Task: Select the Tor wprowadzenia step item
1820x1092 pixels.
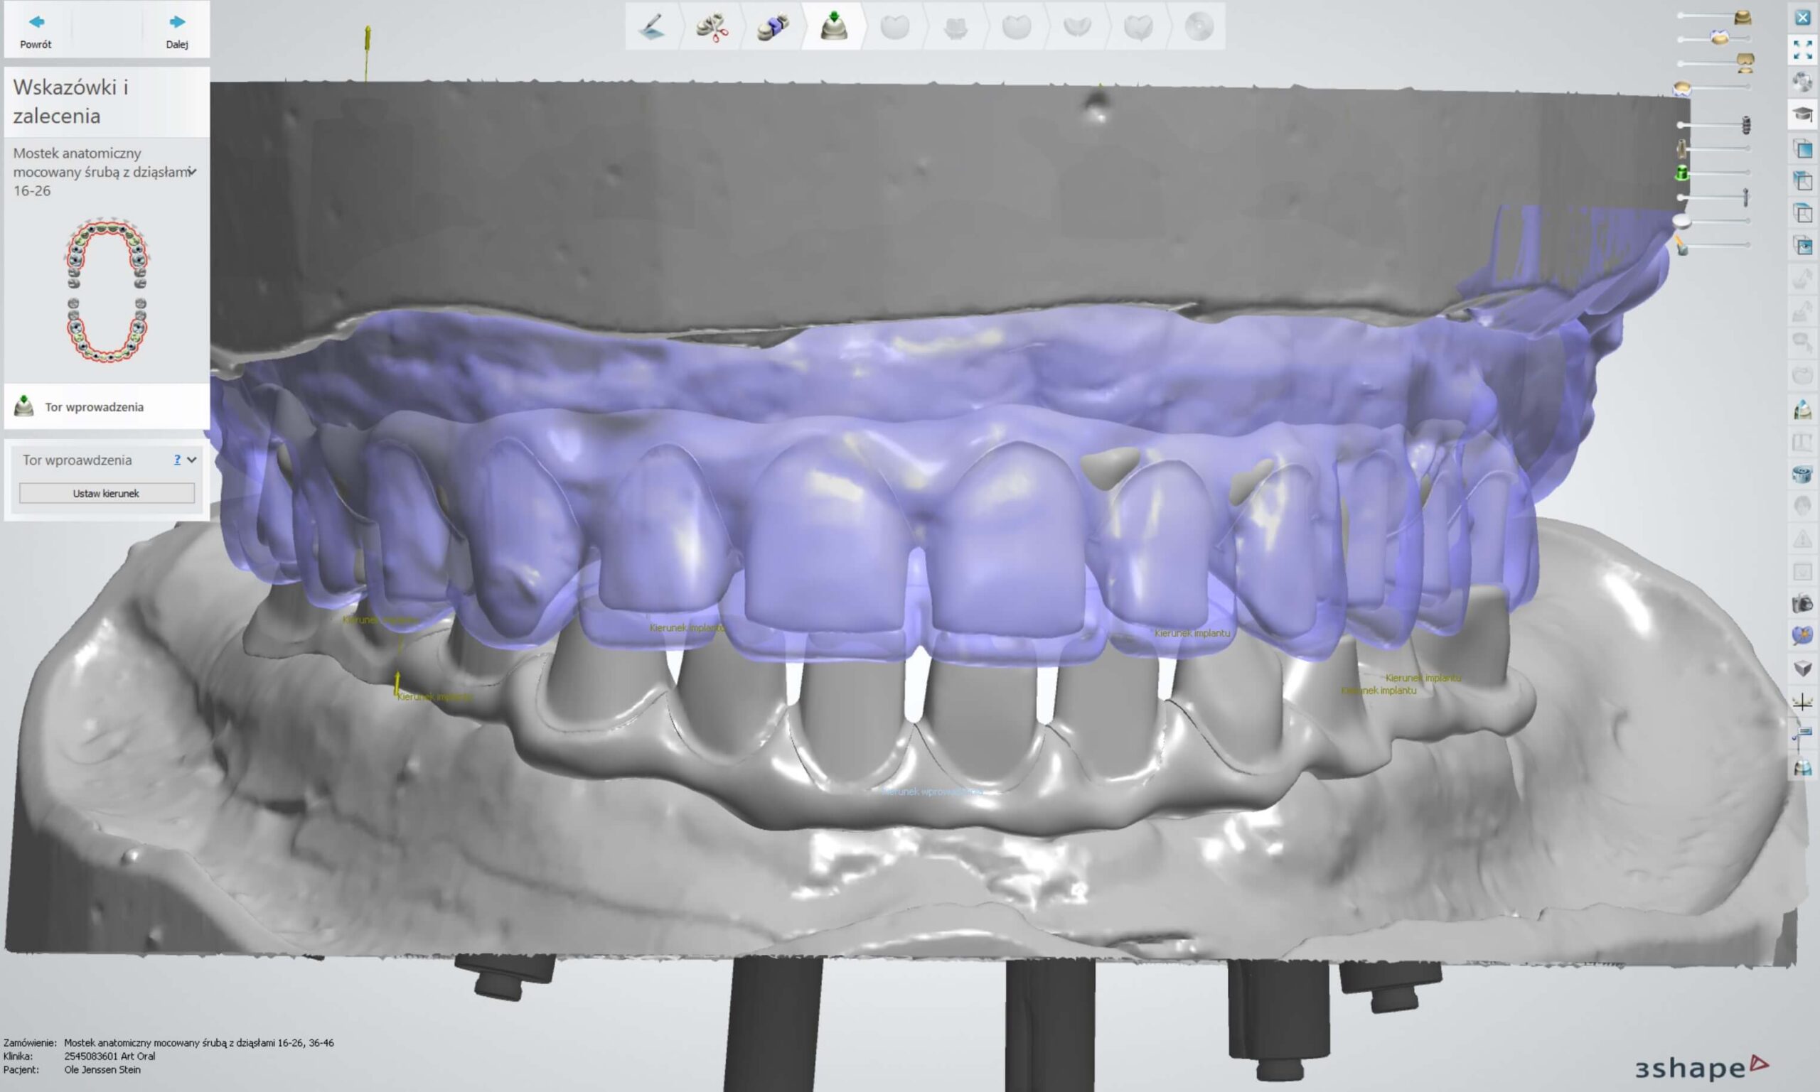Action: pos(95,407)
